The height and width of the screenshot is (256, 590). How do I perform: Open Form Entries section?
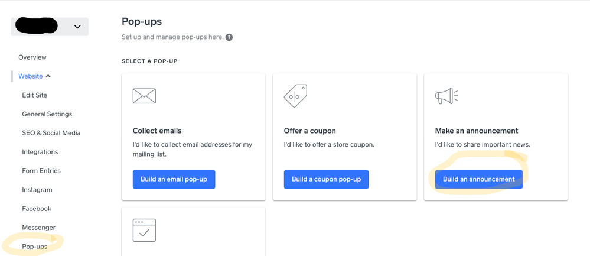tap(41, 171)
